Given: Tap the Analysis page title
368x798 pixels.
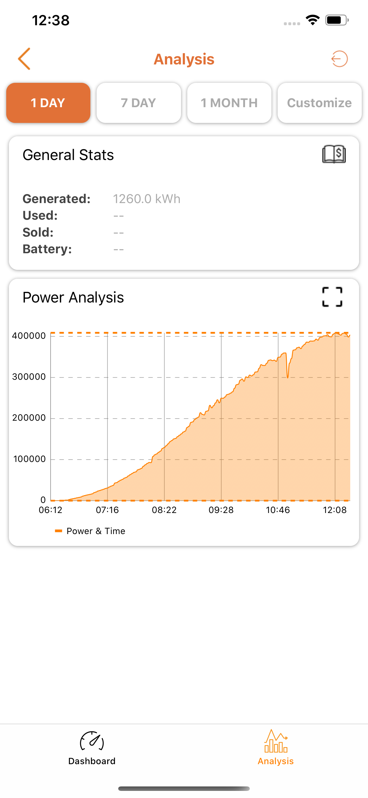Looking at the screenshot, I should (x=184, y=59).
